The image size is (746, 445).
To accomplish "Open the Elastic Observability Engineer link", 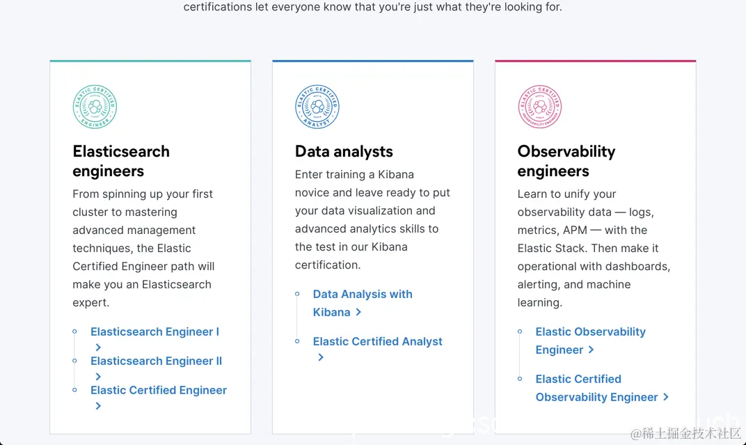I will 590,331.
